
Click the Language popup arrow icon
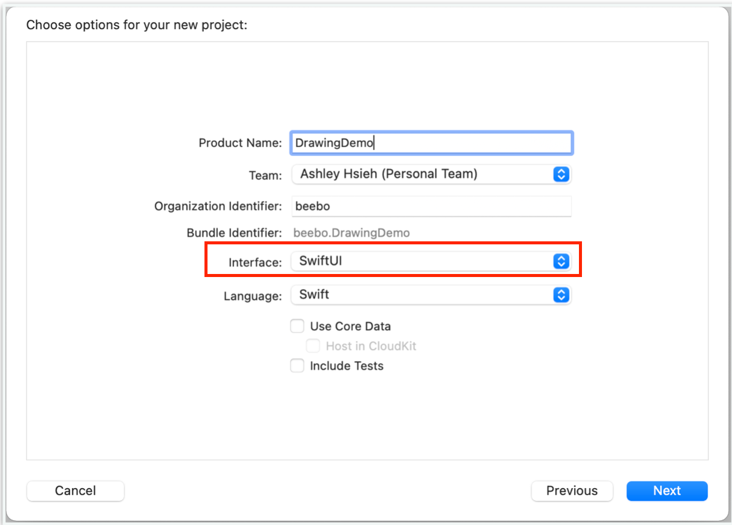[x=561, y=295]
